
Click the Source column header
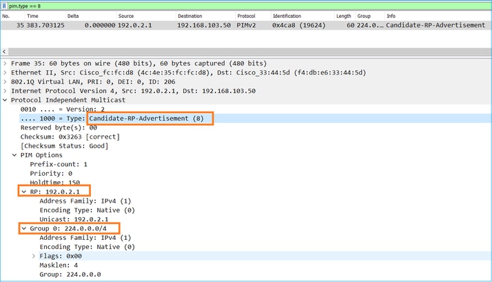click(x=126, y=16)
